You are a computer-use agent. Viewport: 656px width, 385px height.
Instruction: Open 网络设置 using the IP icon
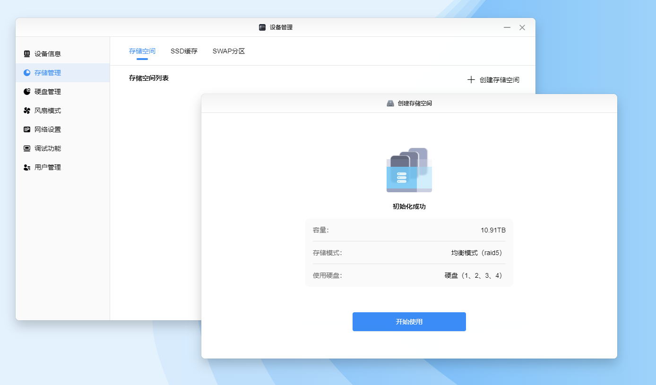tap(27, 129)
